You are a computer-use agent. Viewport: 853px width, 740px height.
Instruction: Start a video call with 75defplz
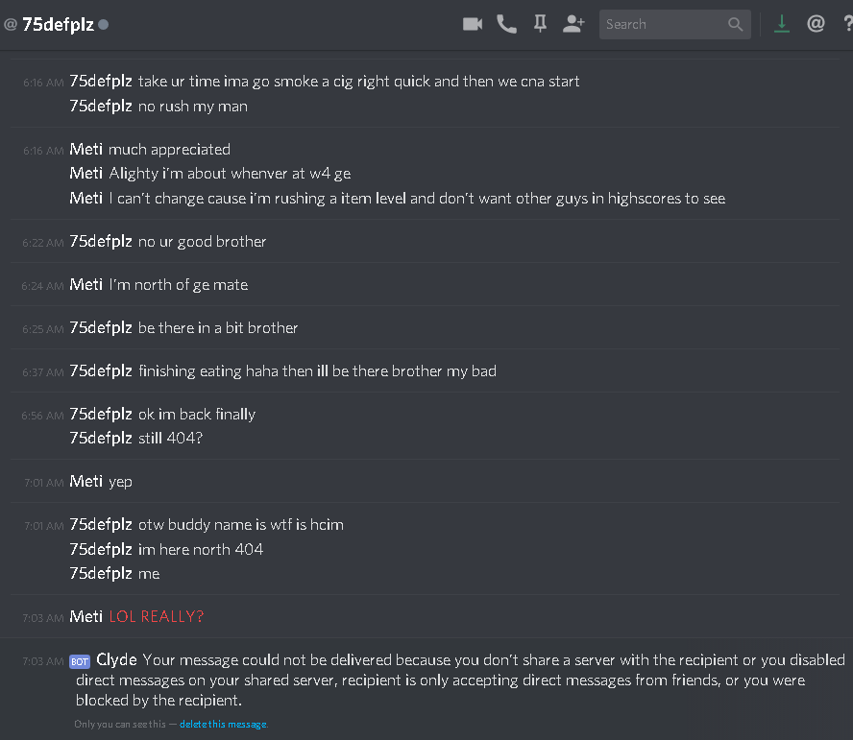point(473,24)
